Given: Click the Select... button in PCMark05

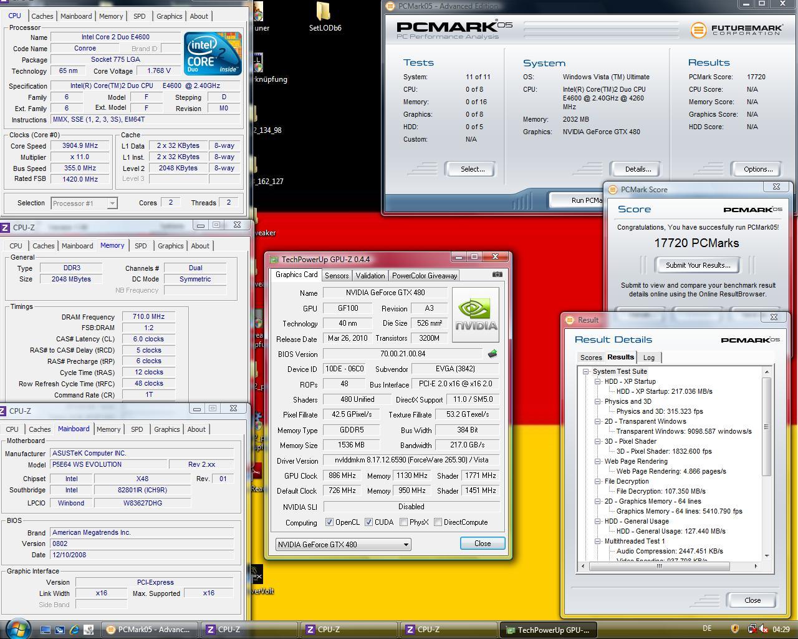Looking at the screenshot, I should [472, 169].
